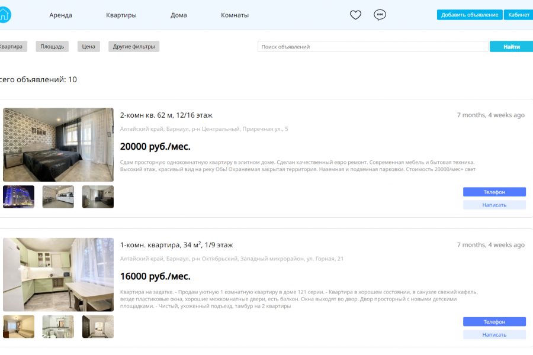This screenshot has width=533, height=355.
Task: Open main bedroom photo of 2-комн listing
Action: 58,145
